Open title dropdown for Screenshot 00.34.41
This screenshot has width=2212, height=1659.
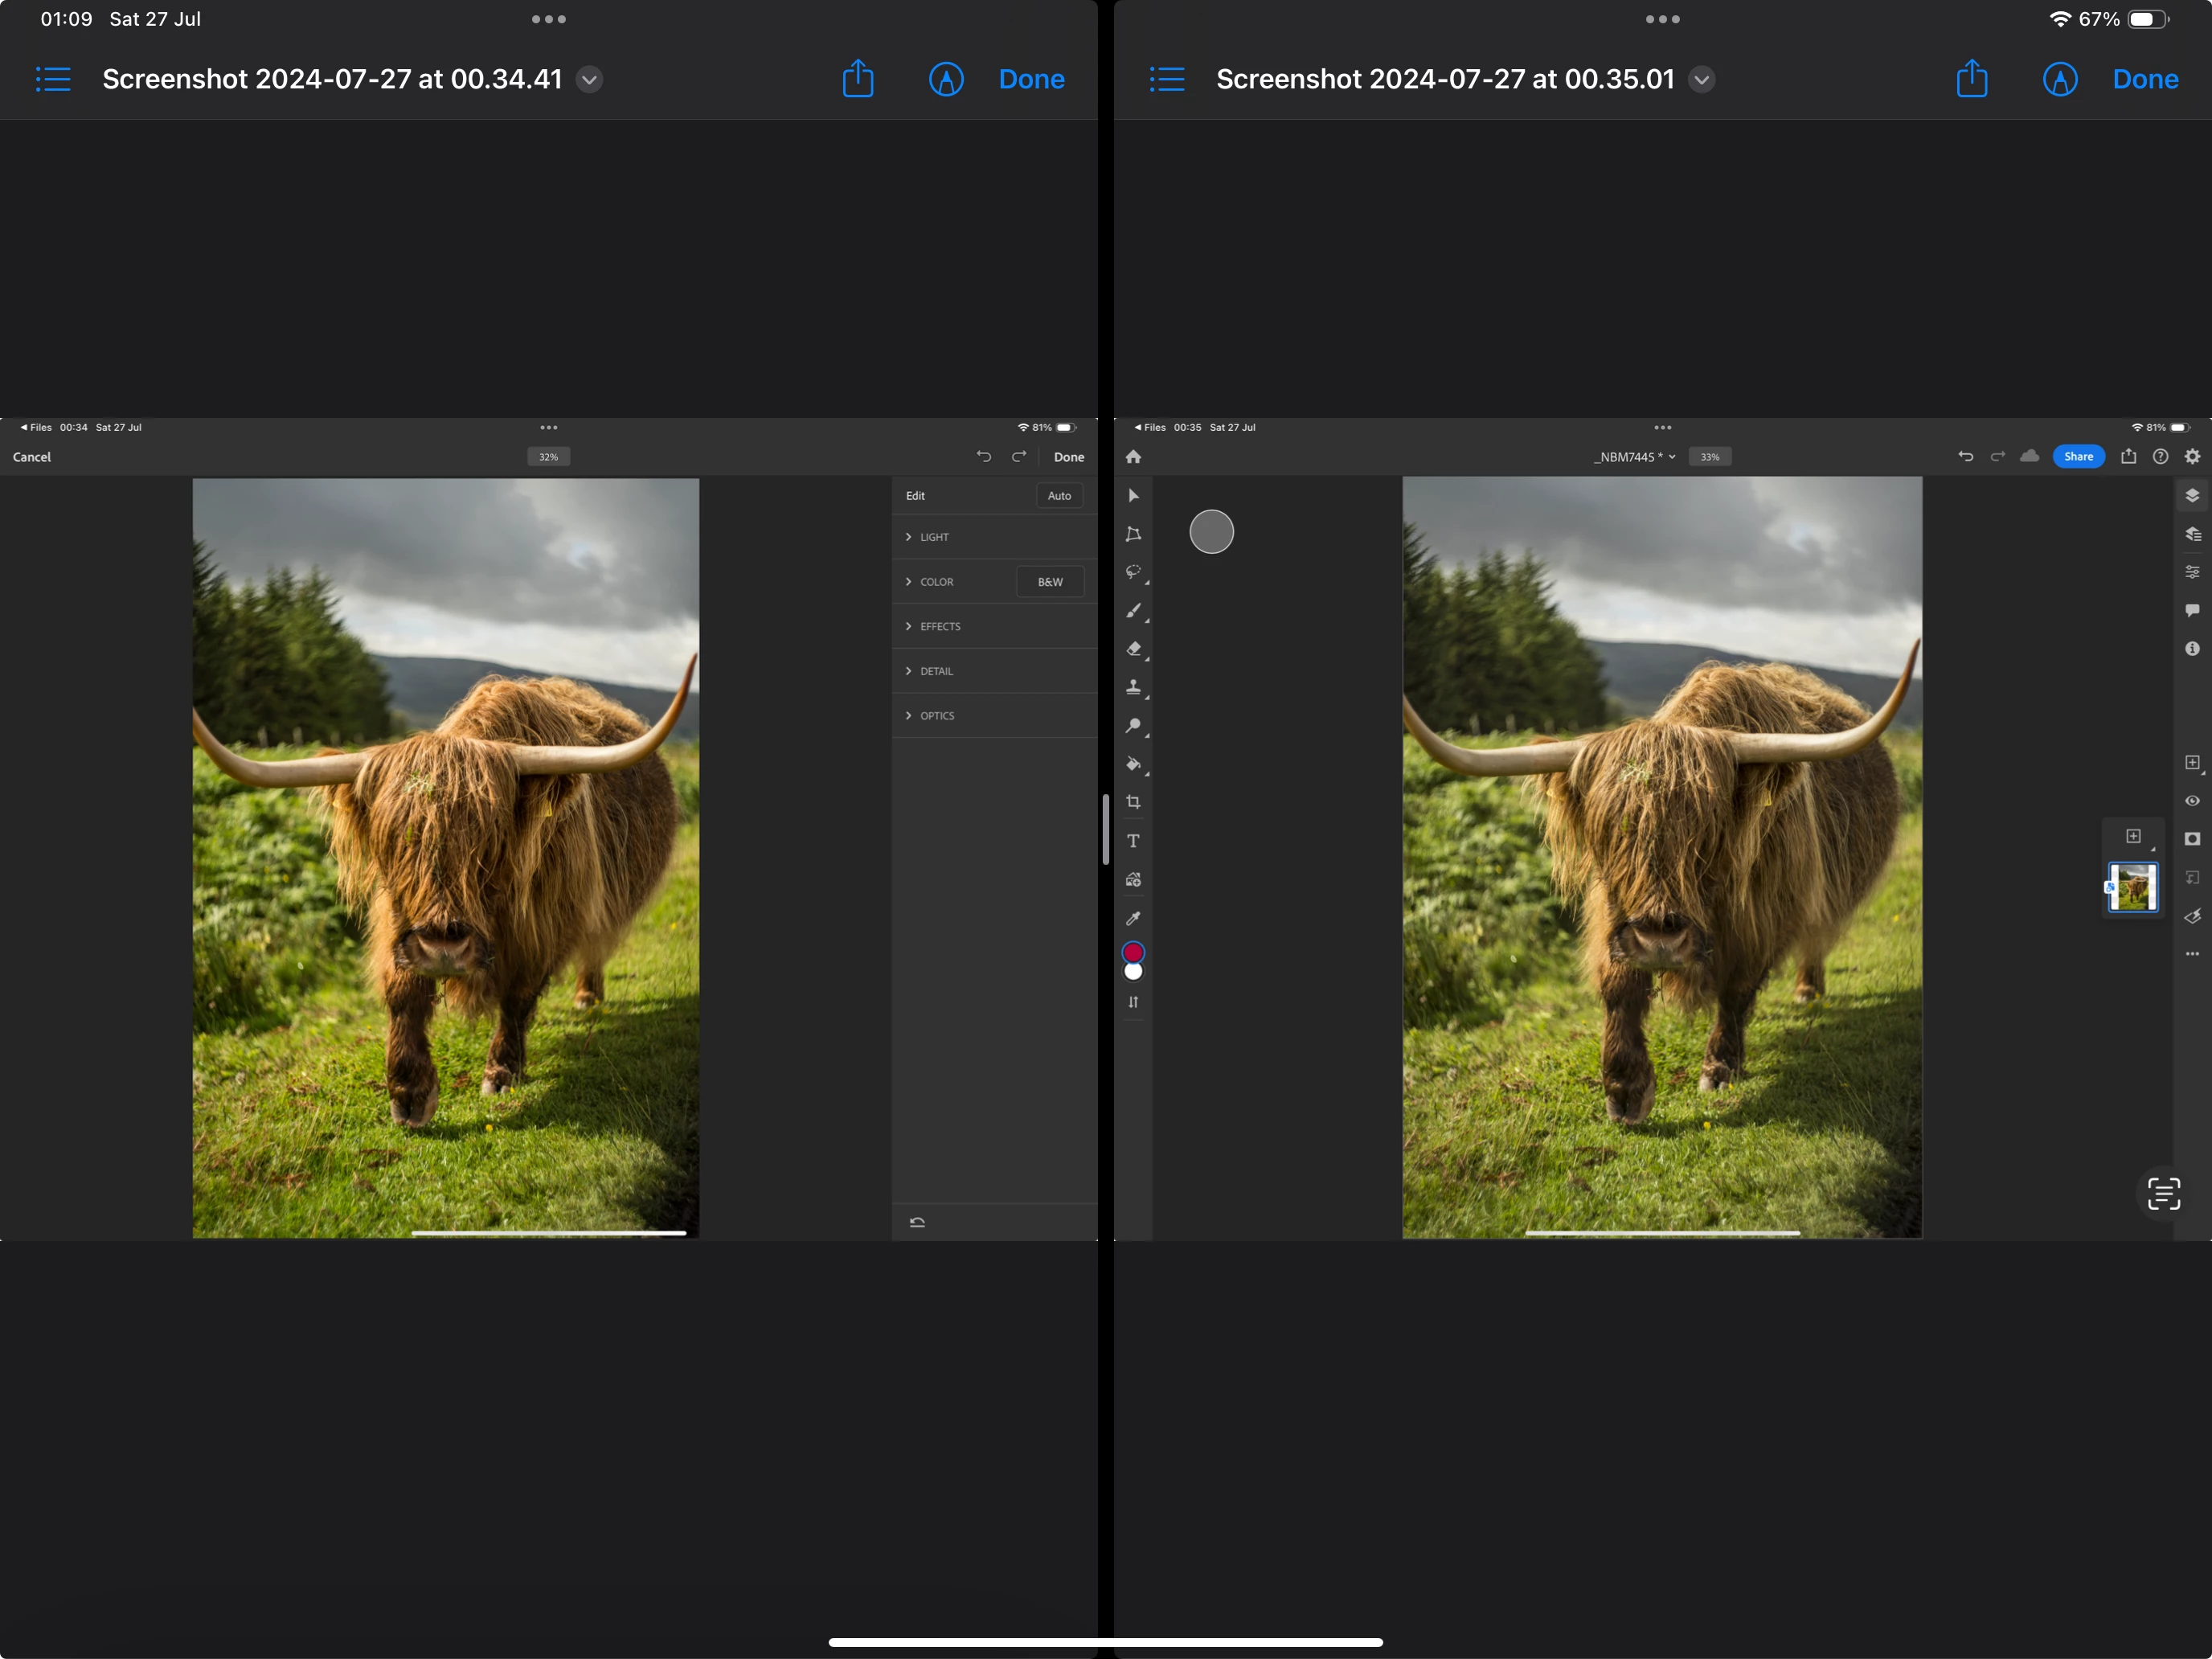[x=590, y=79]
